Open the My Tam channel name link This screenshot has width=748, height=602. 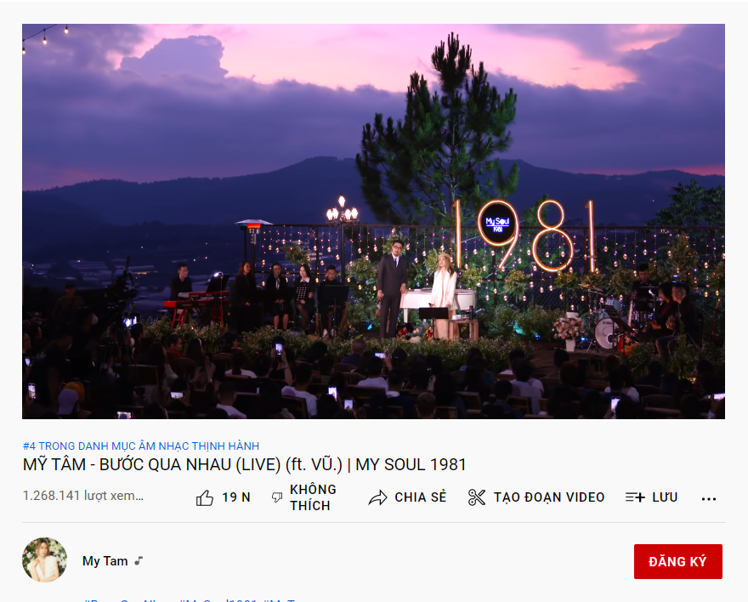pos(105,561)
